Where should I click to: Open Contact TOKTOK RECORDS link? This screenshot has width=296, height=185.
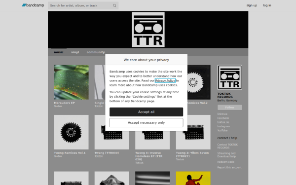point(227,146)
